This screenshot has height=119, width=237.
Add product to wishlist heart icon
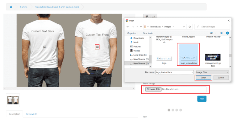tap(147, 16)
